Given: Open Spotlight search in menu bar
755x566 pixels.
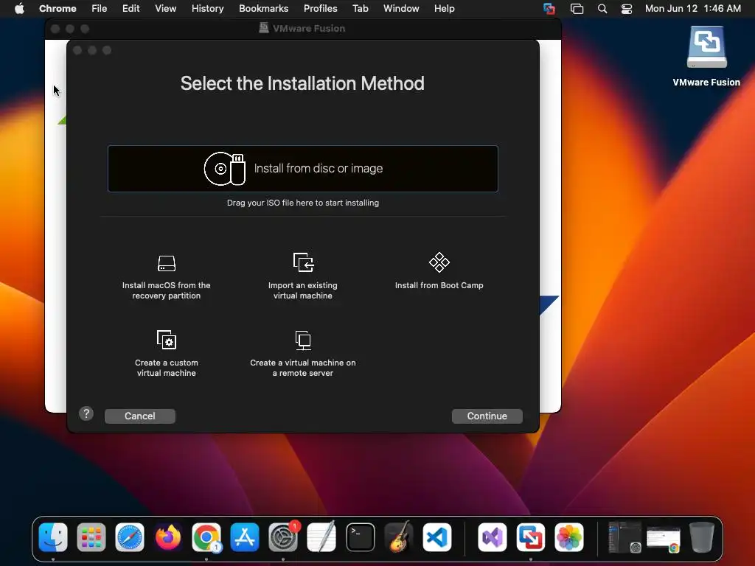Looking at the screenshot, I should coord(602,8).
